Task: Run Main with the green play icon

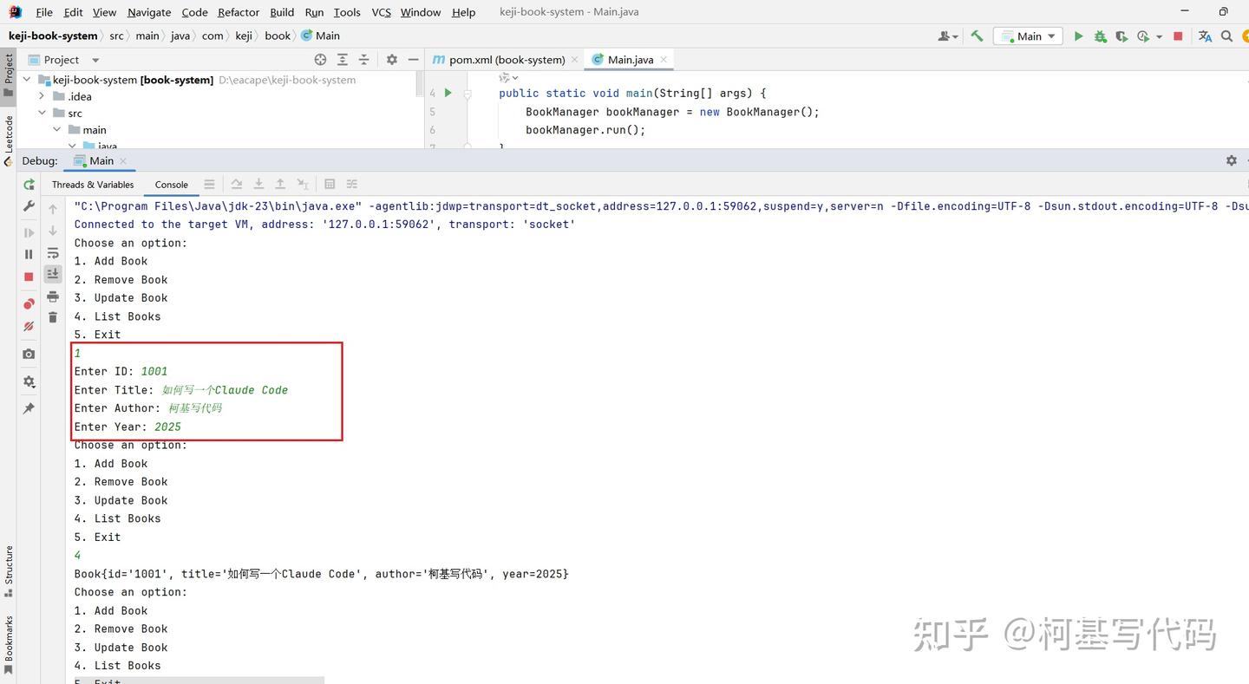Action: 1078,36
